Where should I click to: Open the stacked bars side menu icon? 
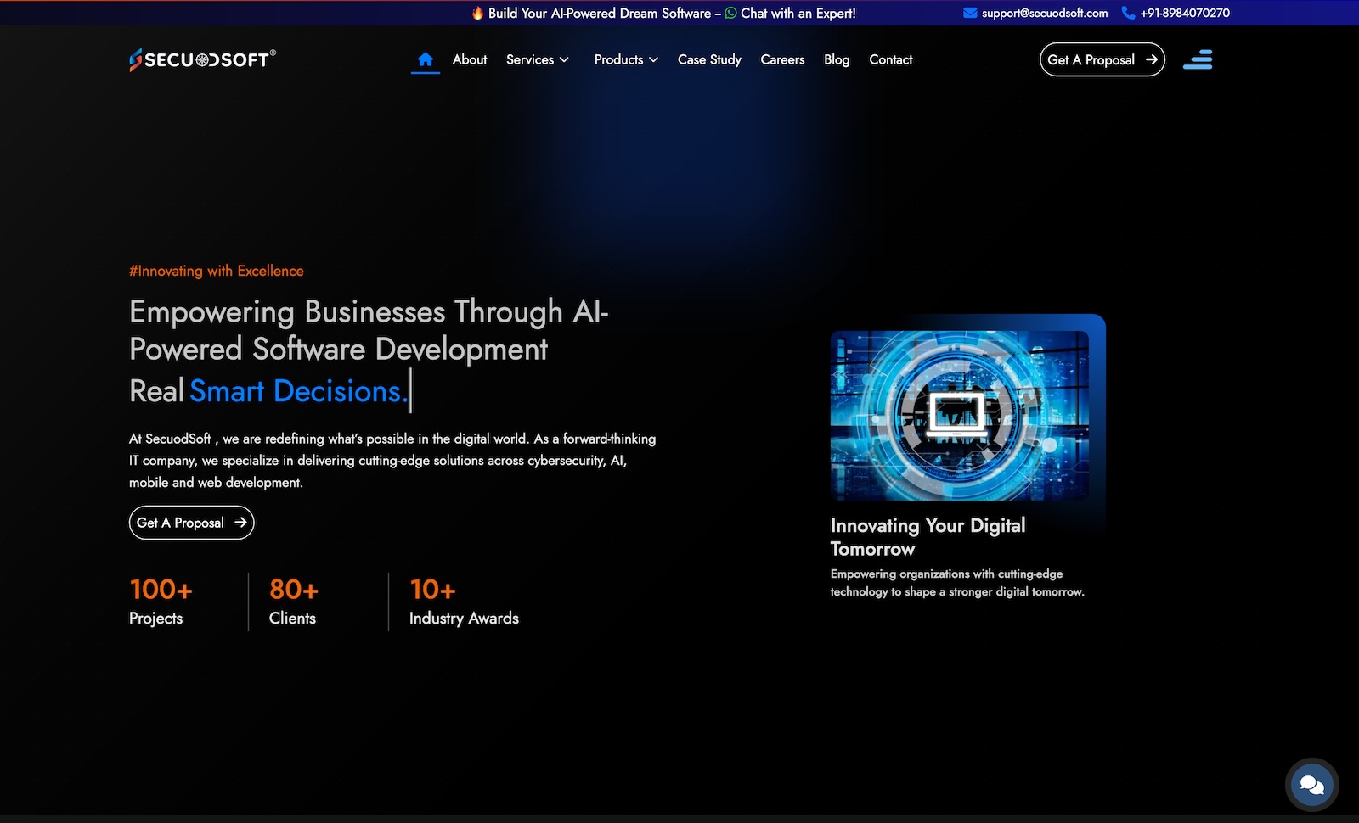pyautogui.click(x=1198, y=59)
